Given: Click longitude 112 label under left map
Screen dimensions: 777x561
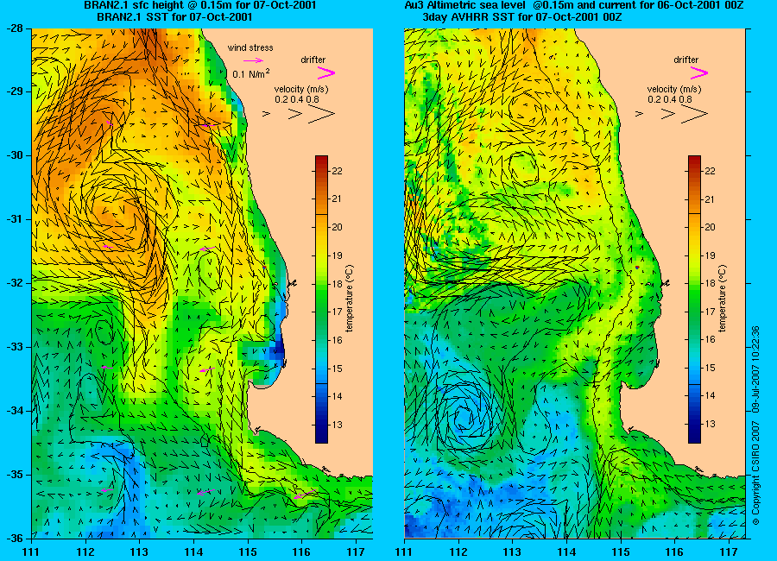Looking at the screenshot, I should tap(85, 552).
